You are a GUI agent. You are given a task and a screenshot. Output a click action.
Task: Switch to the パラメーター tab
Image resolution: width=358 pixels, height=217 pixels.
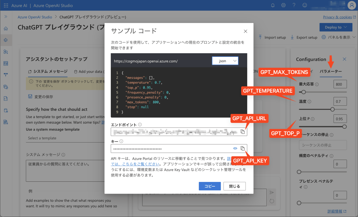331,72
